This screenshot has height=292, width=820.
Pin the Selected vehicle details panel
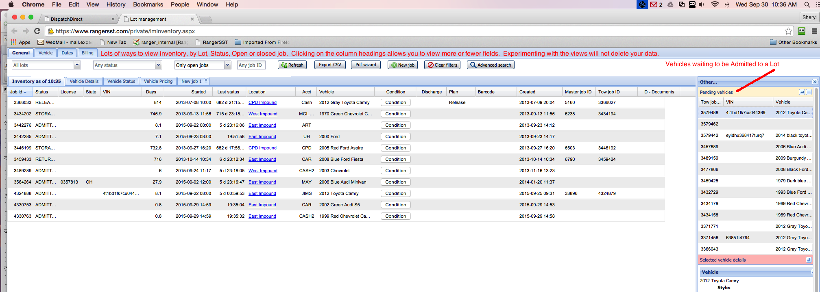pos(809,260)
